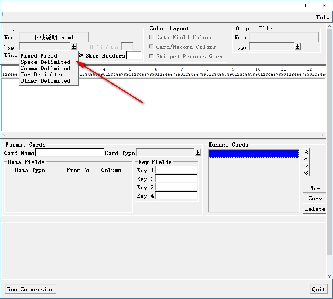
Task: Toggle Card/Record Colors checkbox
Action: (151, 47)
